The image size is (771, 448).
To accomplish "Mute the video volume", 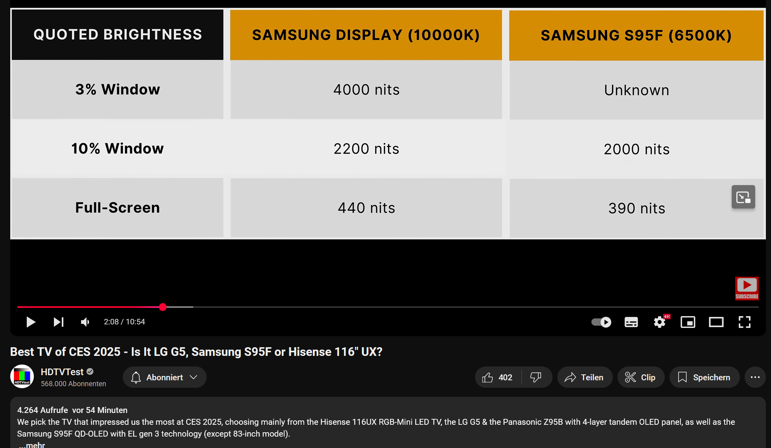I will (85, 322).
